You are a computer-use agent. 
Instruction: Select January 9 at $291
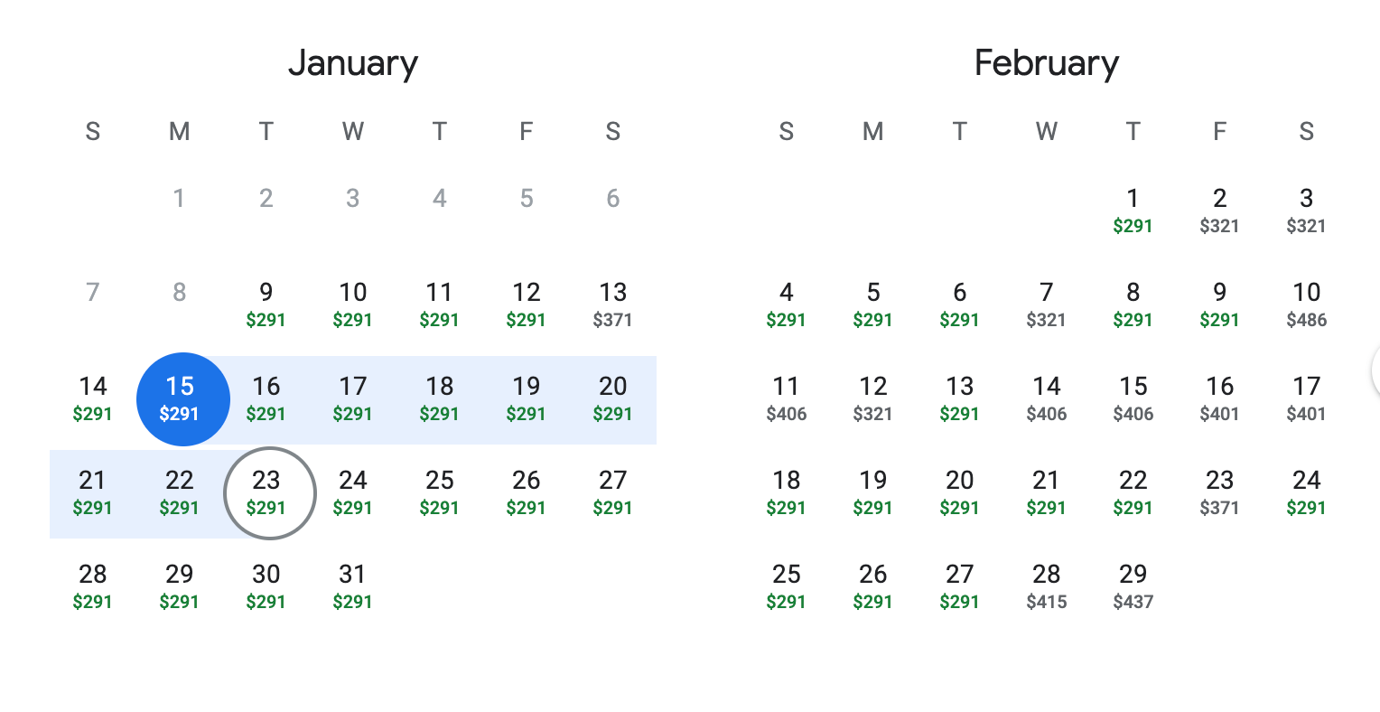point(266,304)
